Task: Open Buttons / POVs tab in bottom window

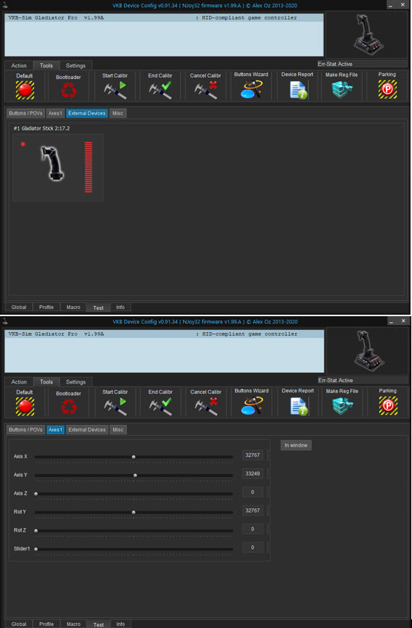Action: tap(25, 430)
